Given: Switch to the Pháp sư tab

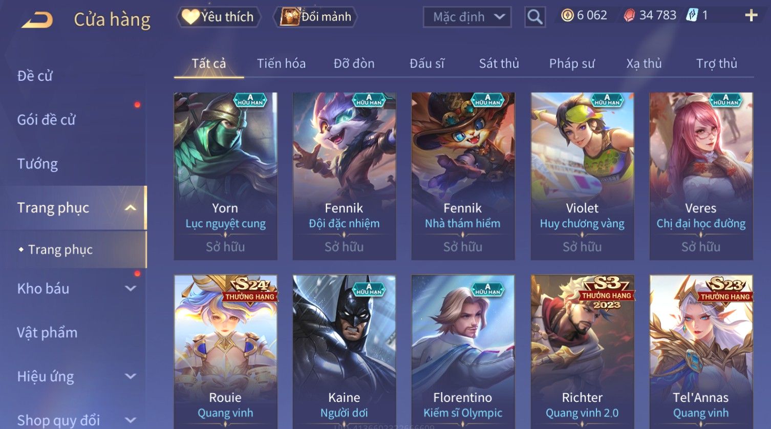Looking at the screenshot, I should (572, 63).
